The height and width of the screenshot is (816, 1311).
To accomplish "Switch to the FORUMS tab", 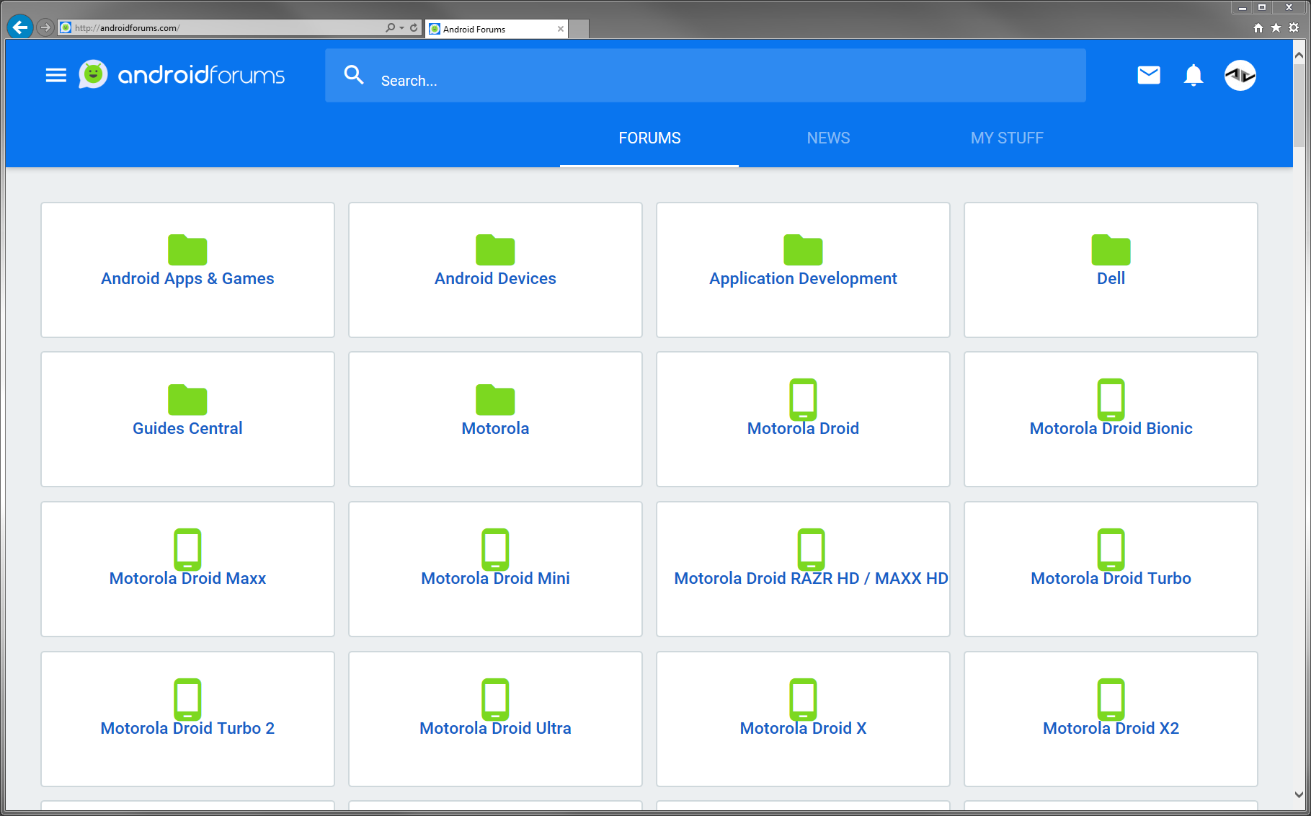I will pos(649,138).
